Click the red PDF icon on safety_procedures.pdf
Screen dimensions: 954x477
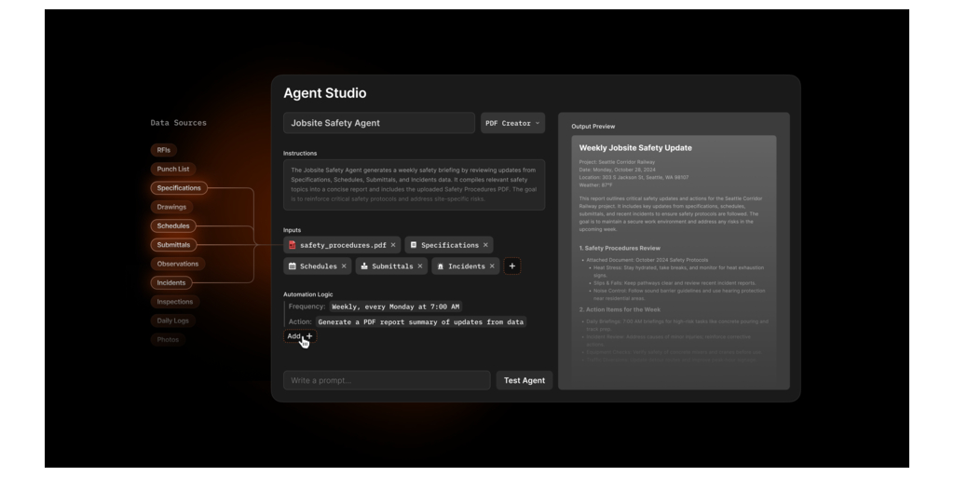[293, 245]
